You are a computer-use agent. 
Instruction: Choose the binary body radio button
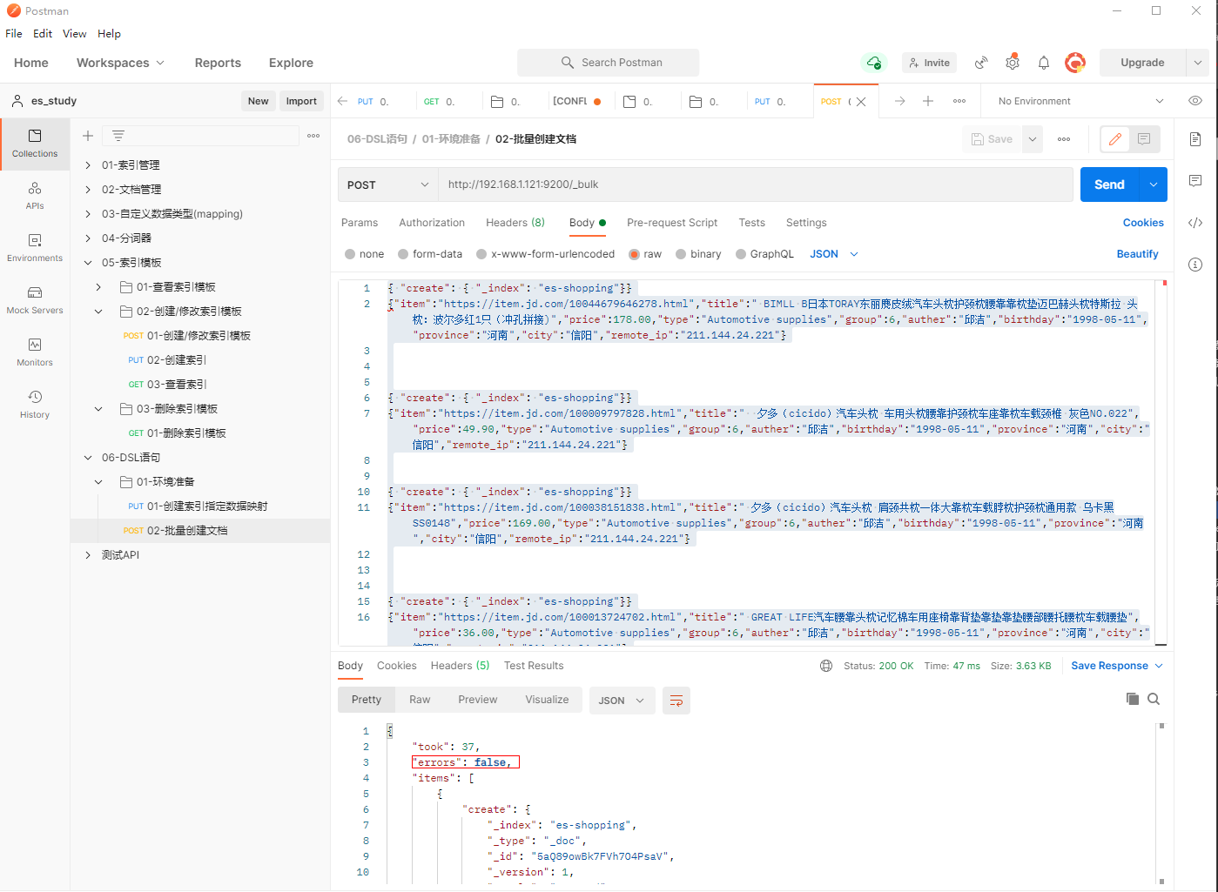pos(681,254)
